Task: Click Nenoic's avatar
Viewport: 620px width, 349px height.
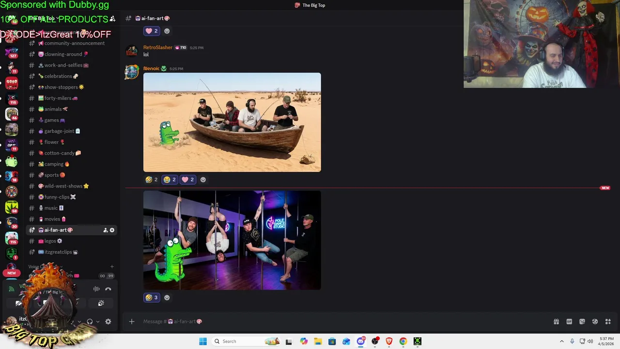Action: (x=132, y=72)
